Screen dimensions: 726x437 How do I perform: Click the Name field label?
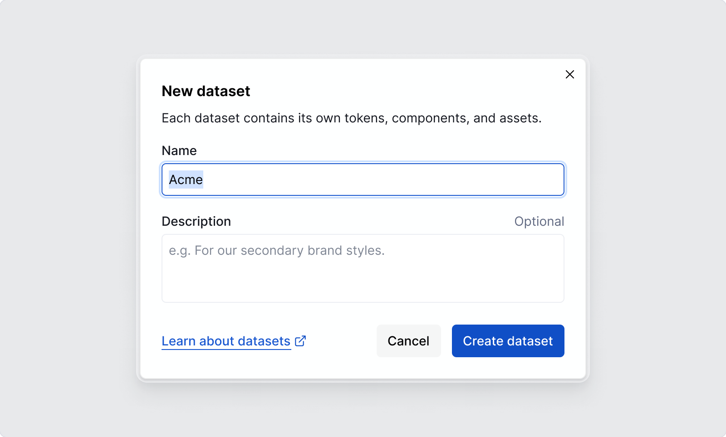179,151
